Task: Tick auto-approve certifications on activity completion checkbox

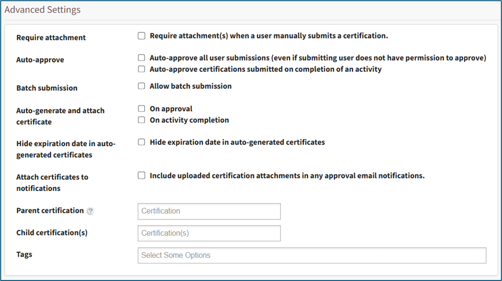Action: point(142,69)
